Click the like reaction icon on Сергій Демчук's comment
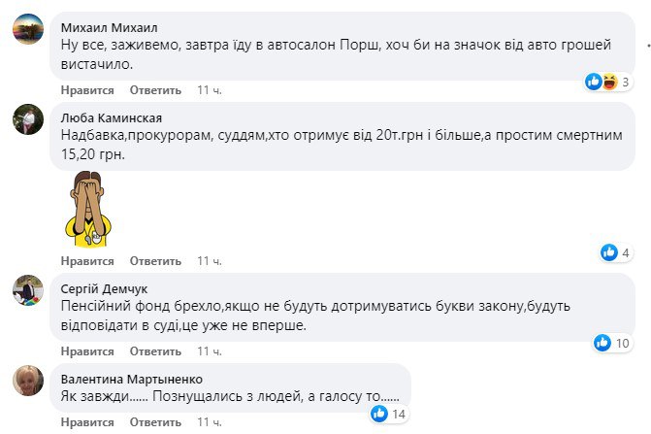Image resolution: width=651 pixels, height=434 pixels. coord(601,343)
